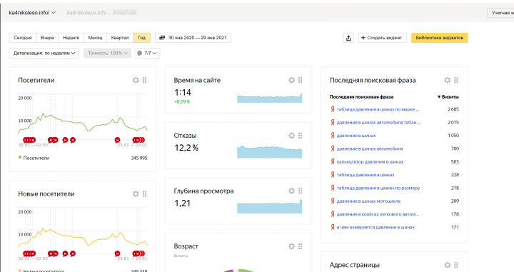Open gear settings of Новые посетители widget
The height and width of the screenshot is (272, 514).
pyautogui.click(x=136, y=193)
